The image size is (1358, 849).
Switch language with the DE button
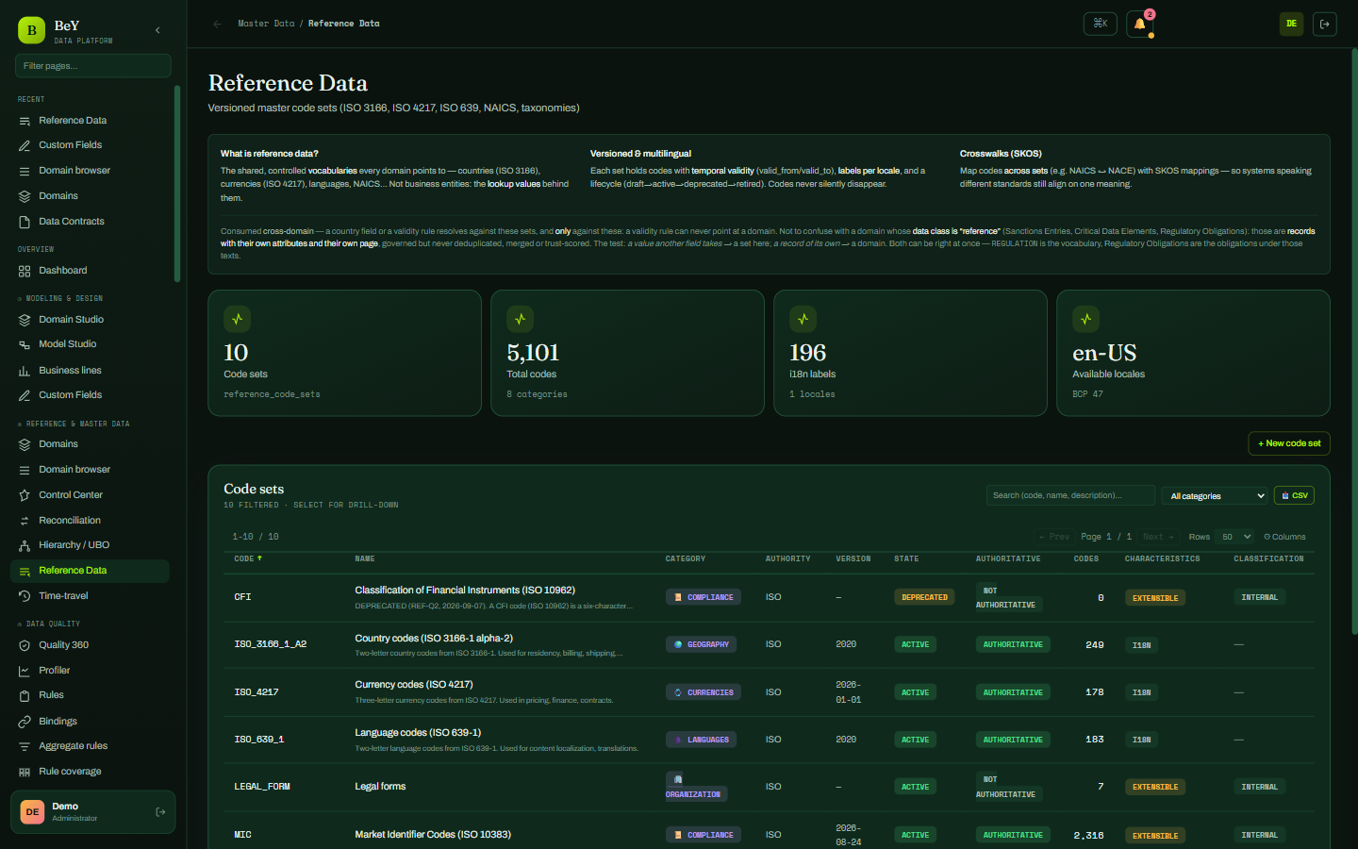1291,24
